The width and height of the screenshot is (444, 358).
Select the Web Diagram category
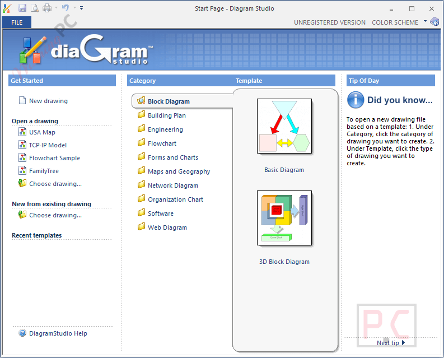(x=167, y=227)
